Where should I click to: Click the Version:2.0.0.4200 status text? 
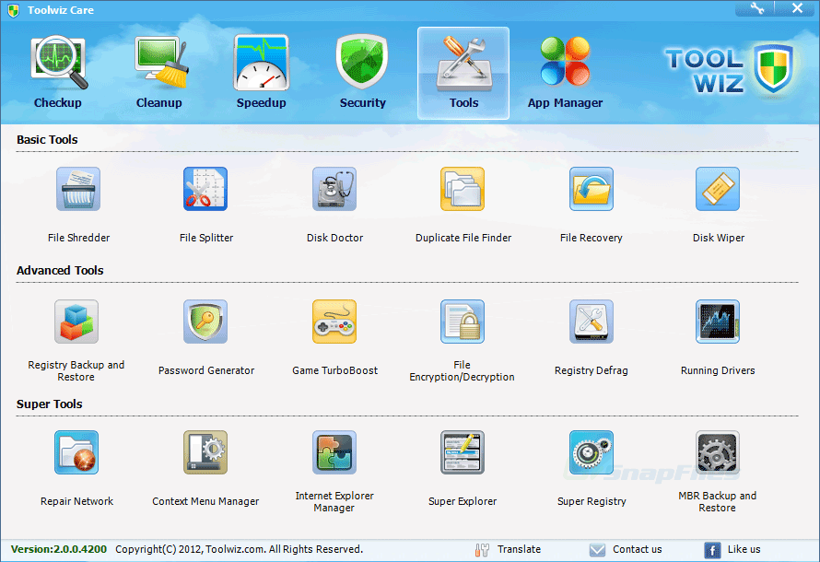pyautogui.click(x=59, y=549)
